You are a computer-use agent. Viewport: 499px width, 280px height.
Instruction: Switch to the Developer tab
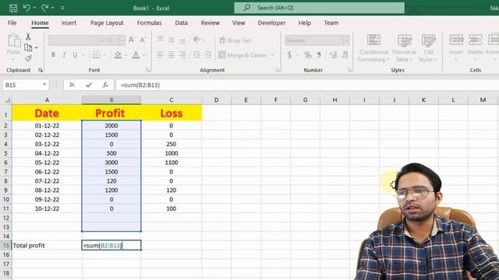271,23
